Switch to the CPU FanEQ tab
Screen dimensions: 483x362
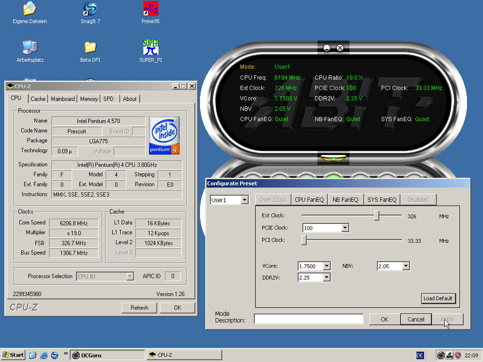click(309, 200)
